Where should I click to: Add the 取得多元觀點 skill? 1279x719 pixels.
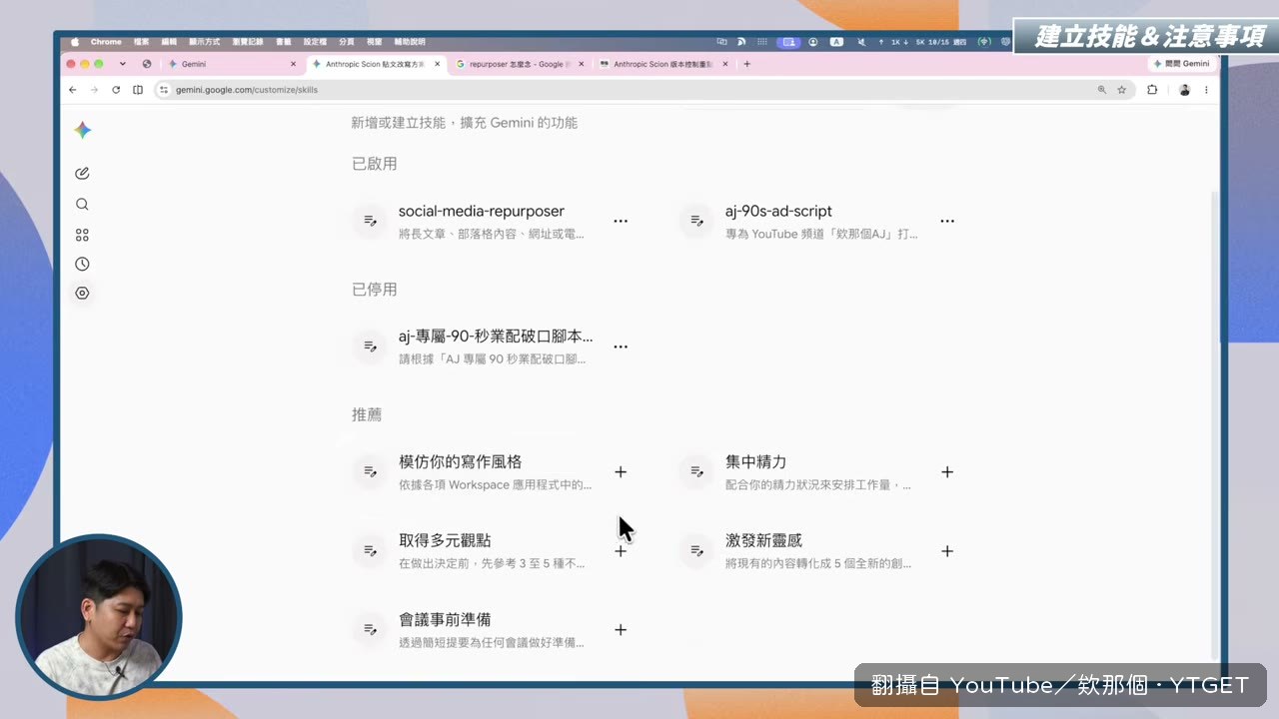pos(621,551)
